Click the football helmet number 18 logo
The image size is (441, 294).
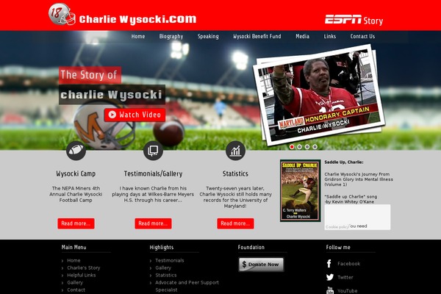[62, 15]
